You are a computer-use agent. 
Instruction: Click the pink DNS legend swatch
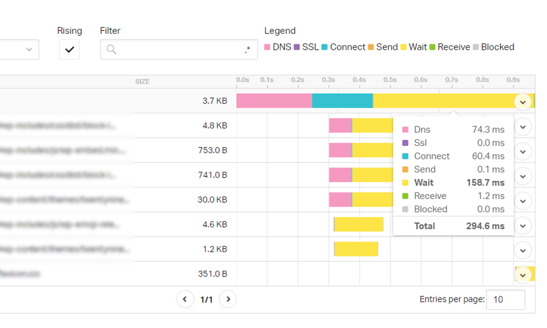coord(267,47)
